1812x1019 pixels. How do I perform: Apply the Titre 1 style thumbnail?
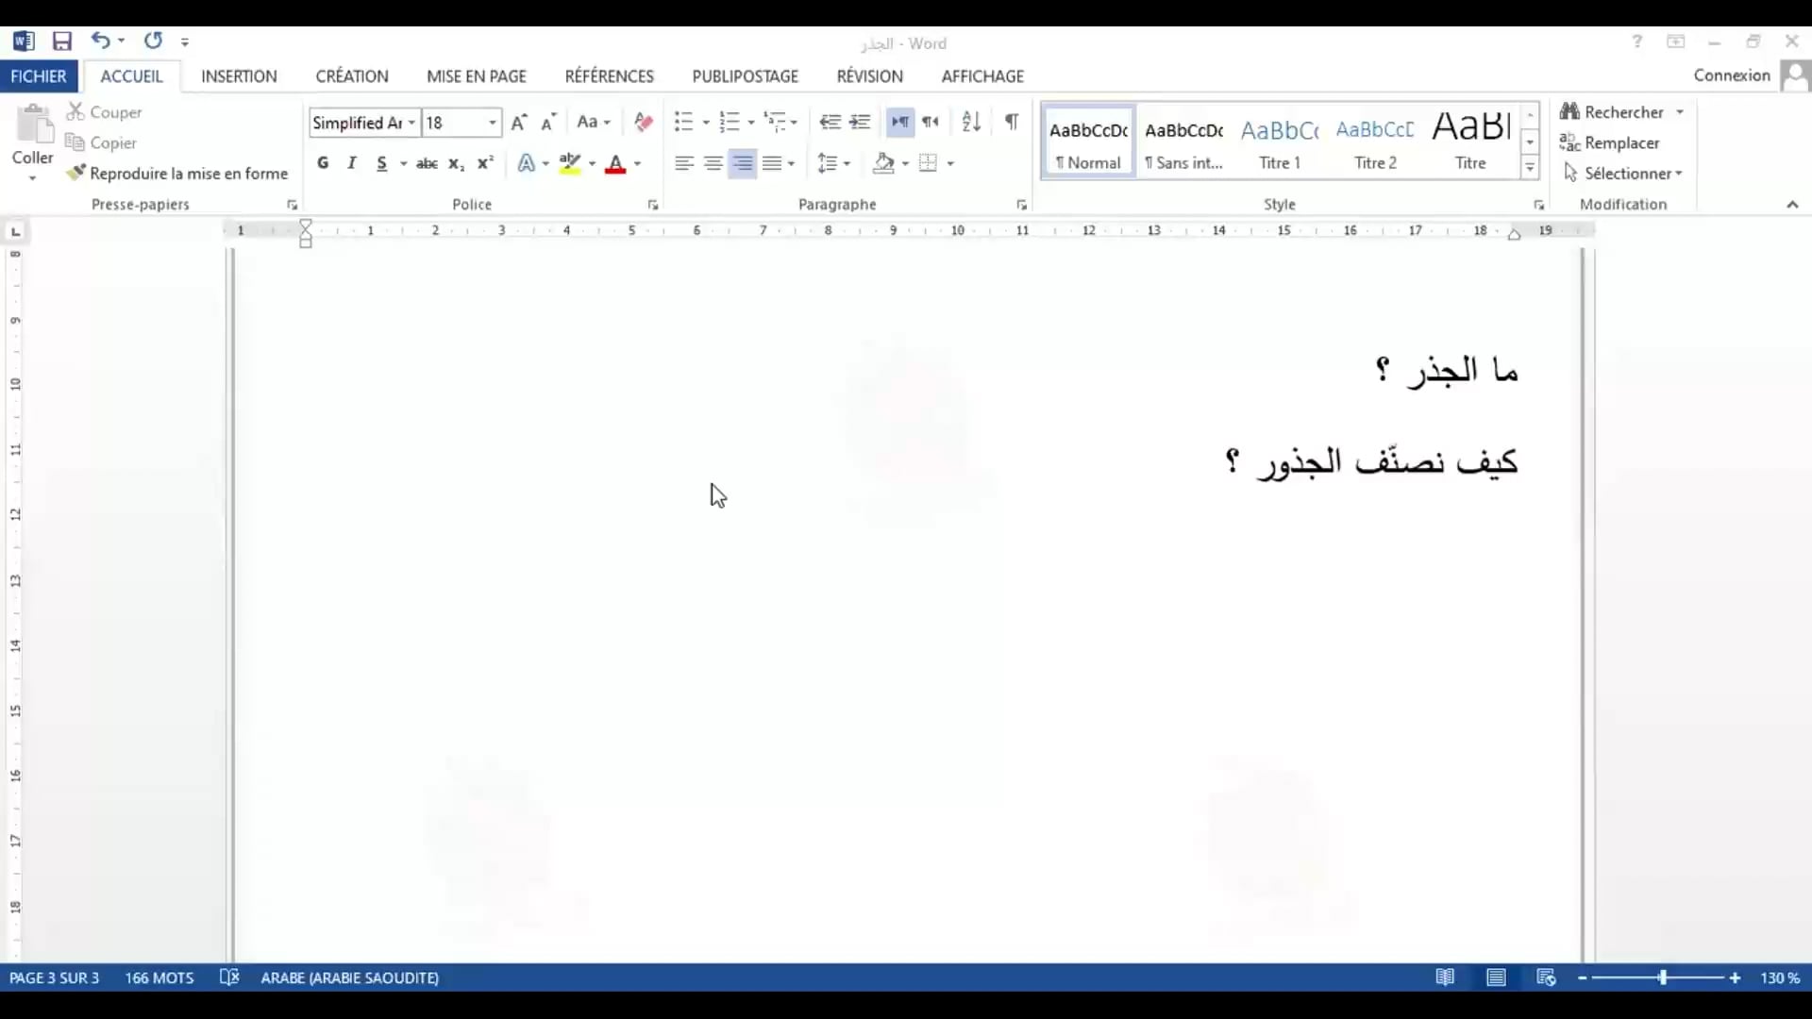1279,142
